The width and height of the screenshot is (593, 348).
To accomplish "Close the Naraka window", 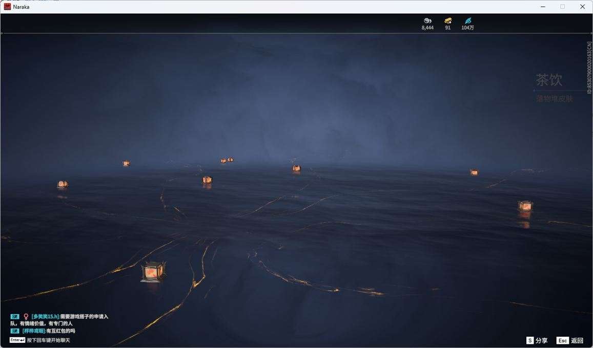I will [582, 7].
